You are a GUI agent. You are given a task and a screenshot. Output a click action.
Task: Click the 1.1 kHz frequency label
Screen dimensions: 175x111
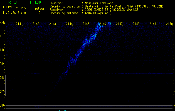click(x=2, y=36)
